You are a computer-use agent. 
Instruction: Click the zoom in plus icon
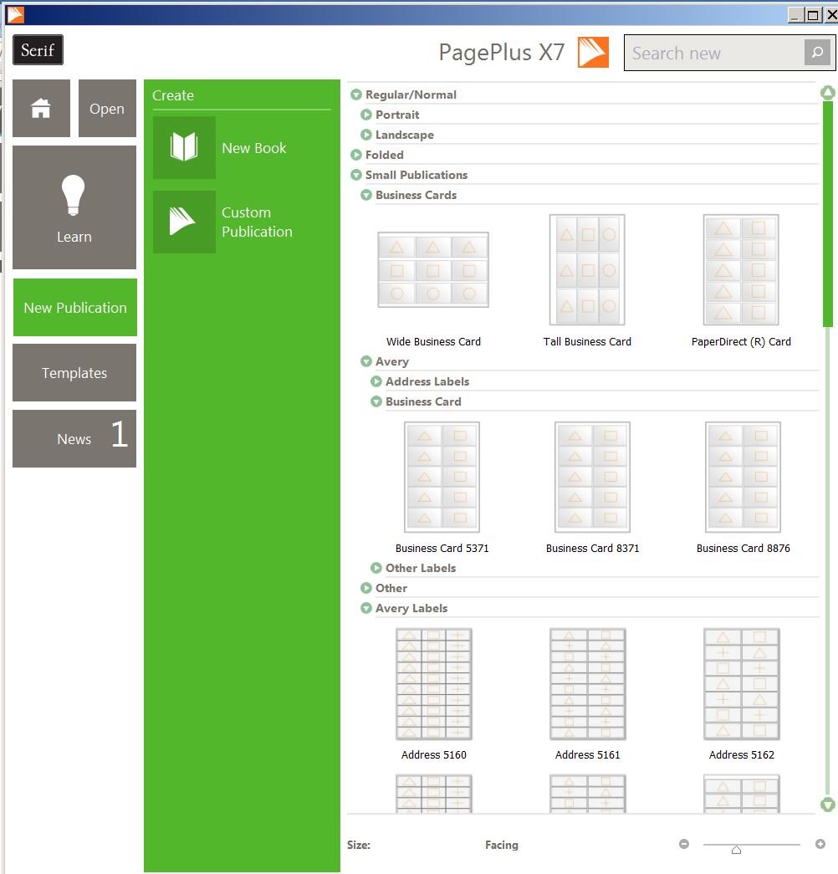pyautogui.click(x=820, y=844)
